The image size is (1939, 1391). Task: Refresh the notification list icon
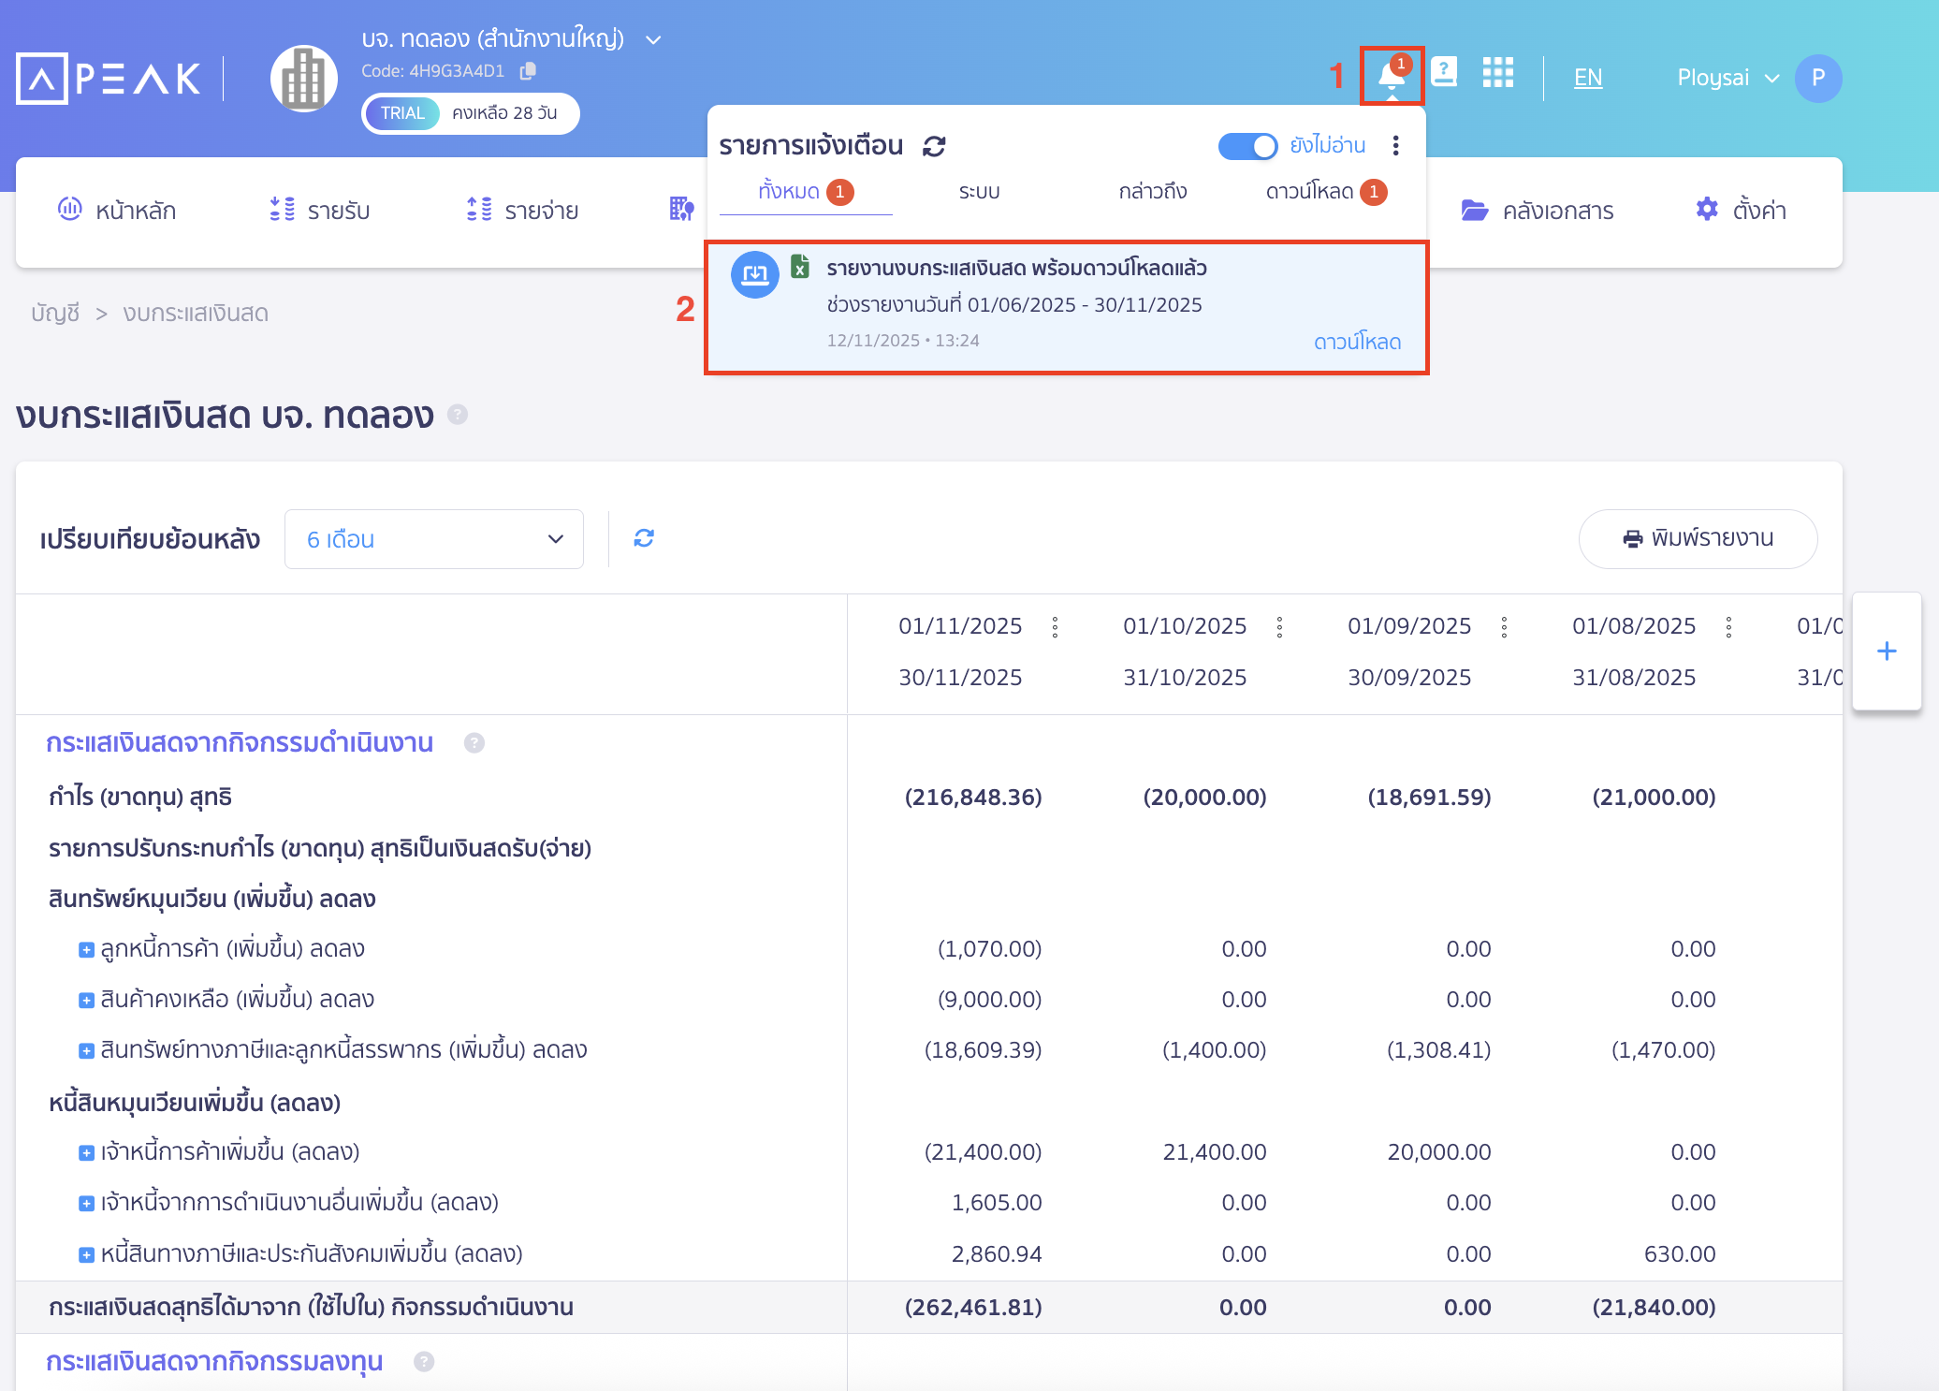coord(934,146)
